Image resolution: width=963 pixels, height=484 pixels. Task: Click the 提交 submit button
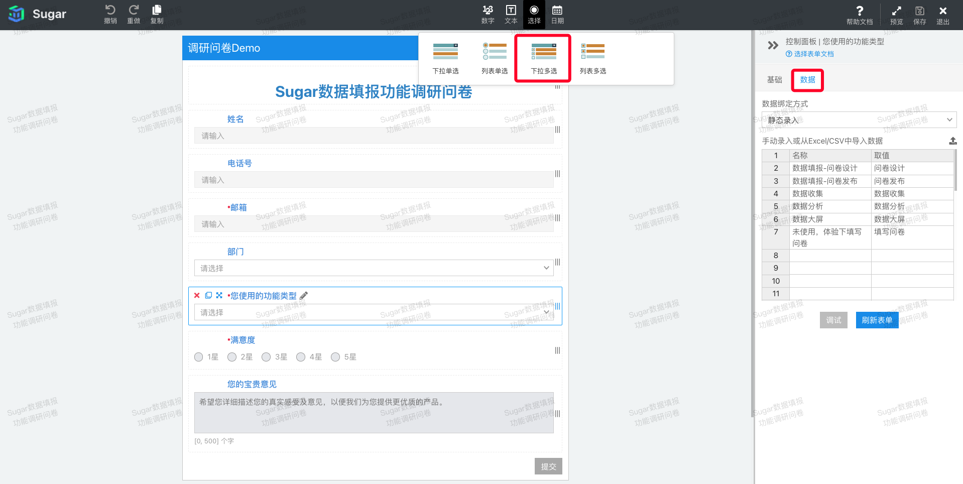point(548,466)
